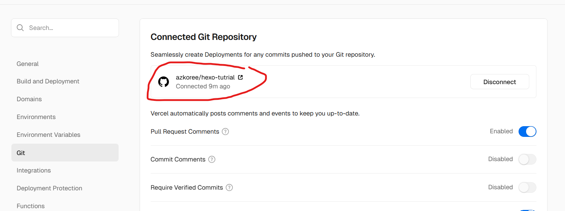Select Environments in the sidebar
565x211 pixels.
tap(36, 117)
